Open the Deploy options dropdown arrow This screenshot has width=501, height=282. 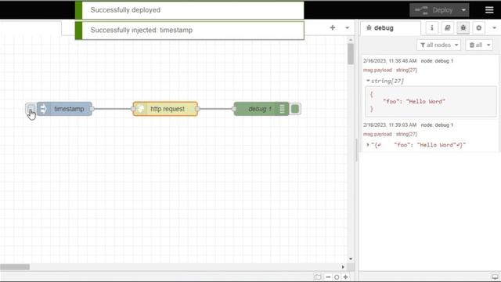463,10
